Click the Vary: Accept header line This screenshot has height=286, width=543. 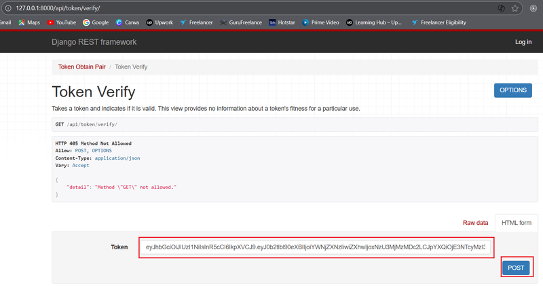click(x=72, y=165)
